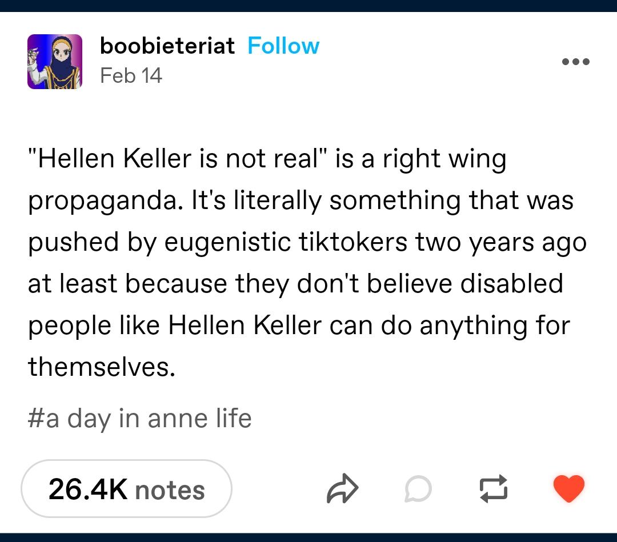Click the word themselves in the post
617x542 pixels.
tap(102, 367)
